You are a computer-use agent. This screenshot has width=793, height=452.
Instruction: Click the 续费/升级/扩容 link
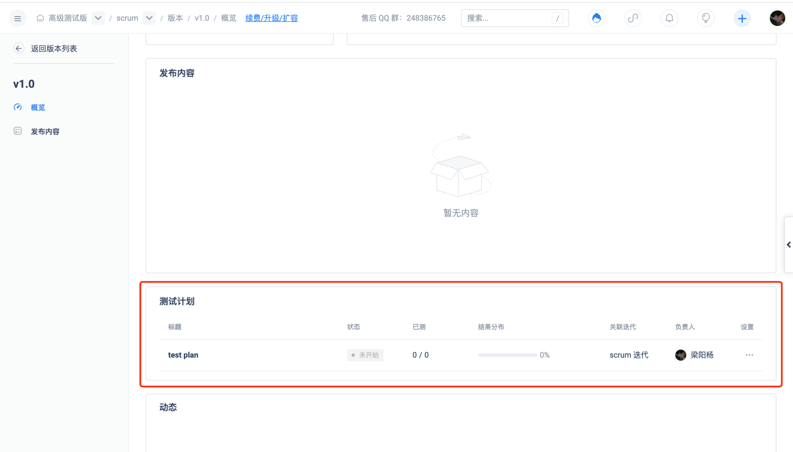pyautogui.click(x=272, y=18)
